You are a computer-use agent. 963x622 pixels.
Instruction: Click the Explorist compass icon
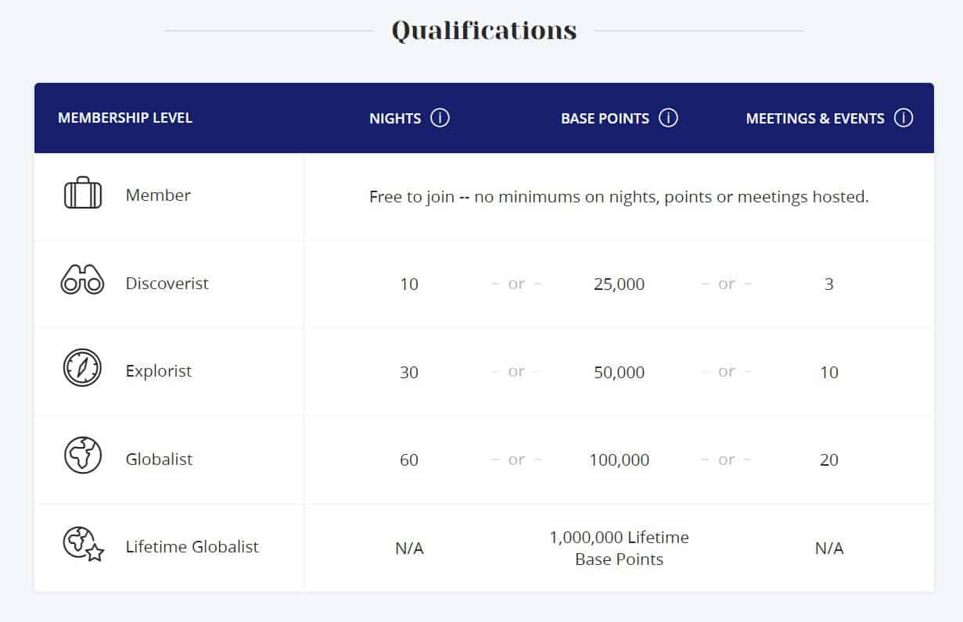point(81,366)
